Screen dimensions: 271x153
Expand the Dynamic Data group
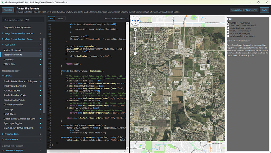click(22, 134)
